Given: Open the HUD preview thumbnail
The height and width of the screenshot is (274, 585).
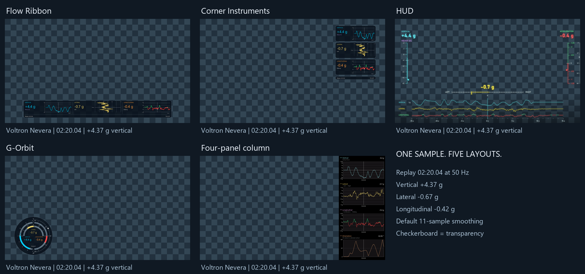Looking at the screenshot, I should (x=487, y=71).
